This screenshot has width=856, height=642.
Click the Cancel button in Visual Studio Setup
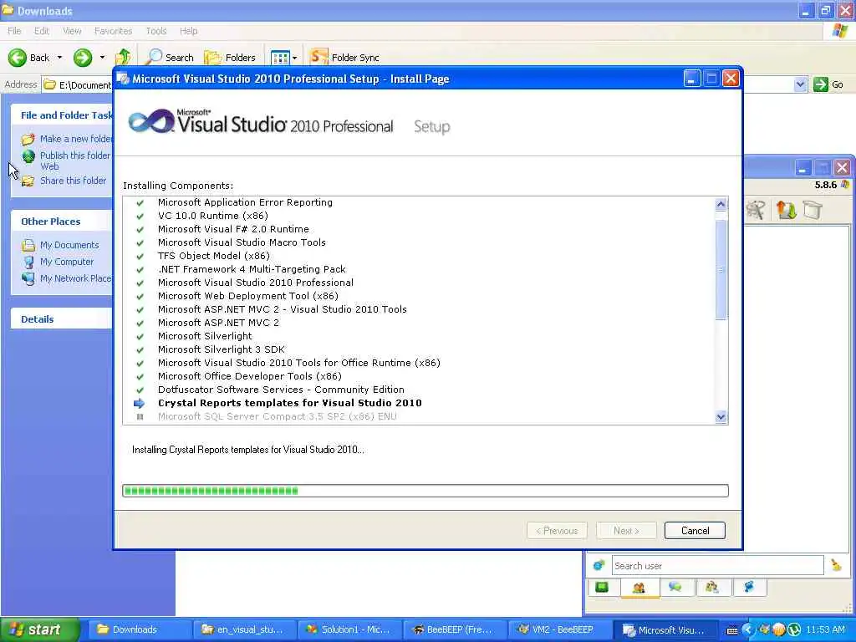click(695, 531)
